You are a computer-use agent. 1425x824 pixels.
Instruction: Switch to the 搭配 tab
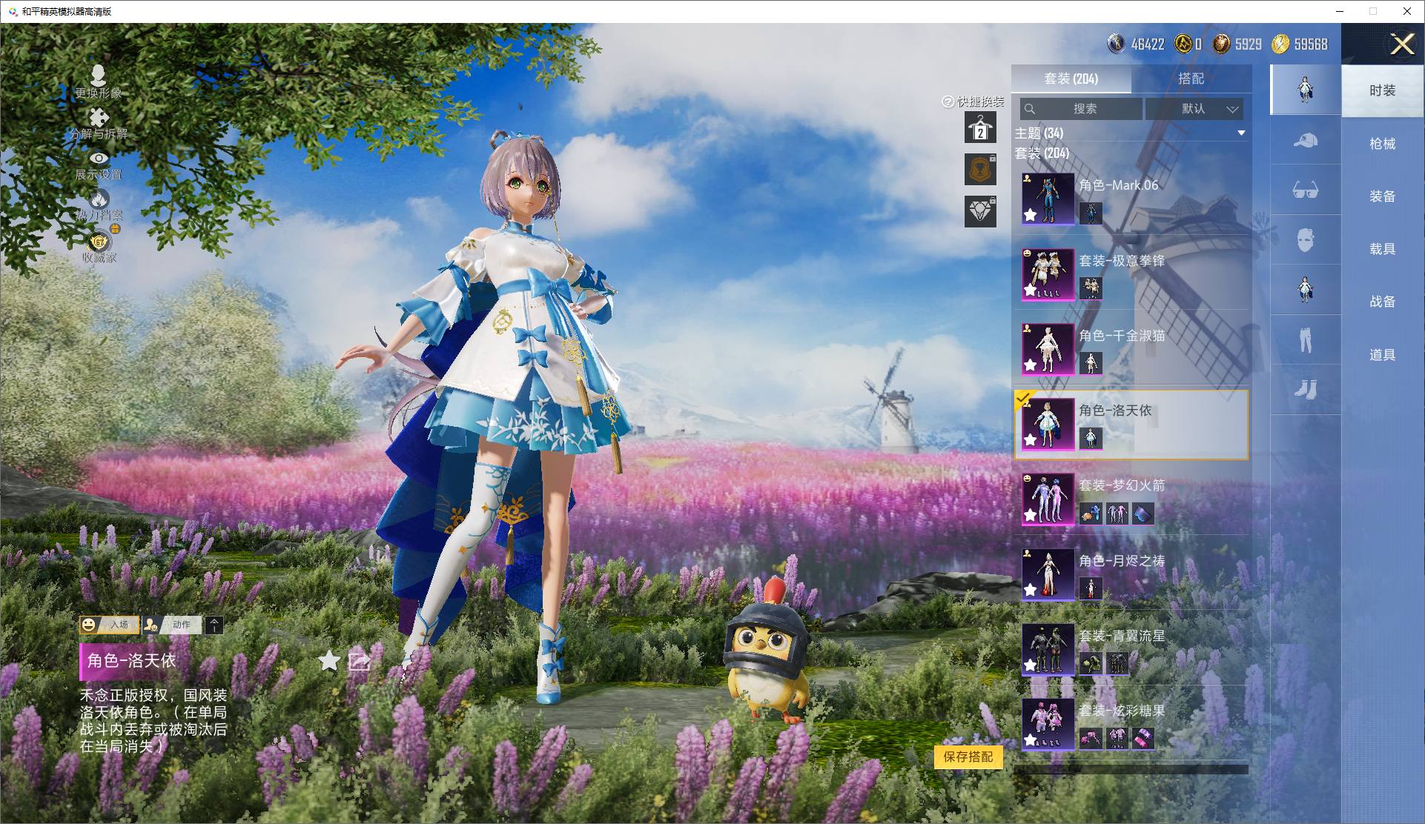click(1191, 79)
